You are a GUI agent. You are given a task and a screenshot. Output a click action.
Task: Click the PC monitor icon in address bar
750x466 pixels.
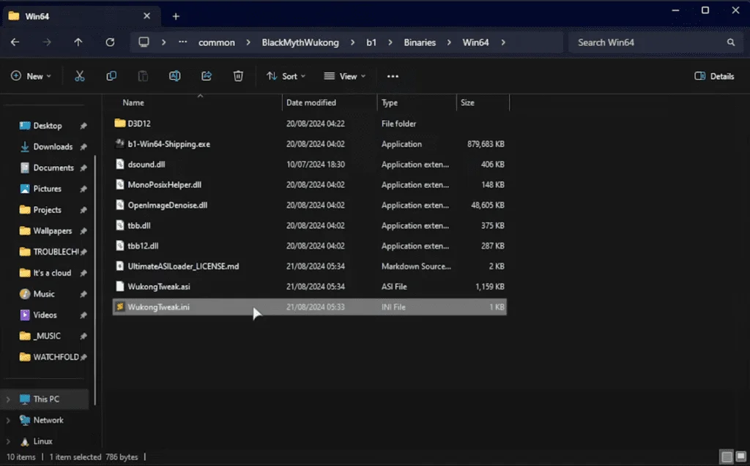tap(144, 42)
